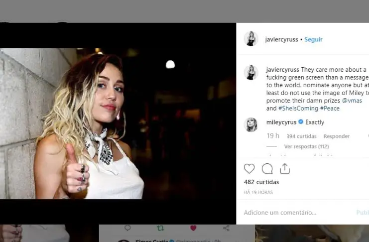Share the post with share icon
Screen dimensions: 369x242
coord(285,169)
